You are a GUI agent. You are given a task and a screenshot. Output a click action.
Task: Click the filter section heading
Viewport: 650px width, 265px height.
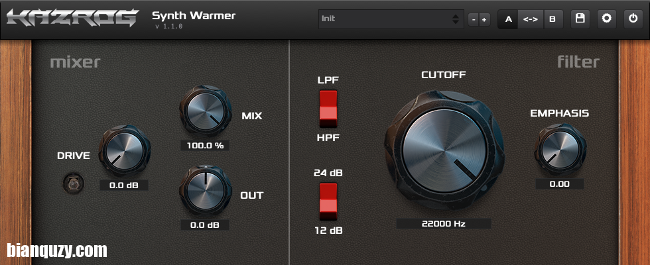click(x=578, y=62)
